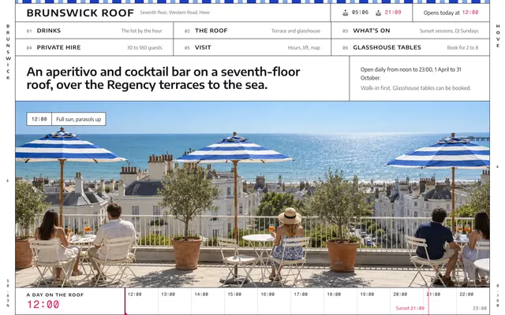Click the 'Sunset 21:09' timeline marker
Viewport: 505px width, 315px height.
click(x=410, y=308)
